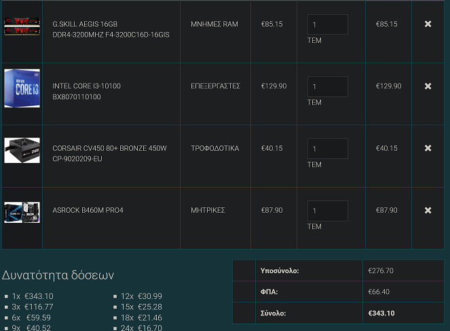Open G.SKILL AEGIS 16GB product link
Image resolution: width=450 pixels, height=331 pixels.
click(111, 29)
